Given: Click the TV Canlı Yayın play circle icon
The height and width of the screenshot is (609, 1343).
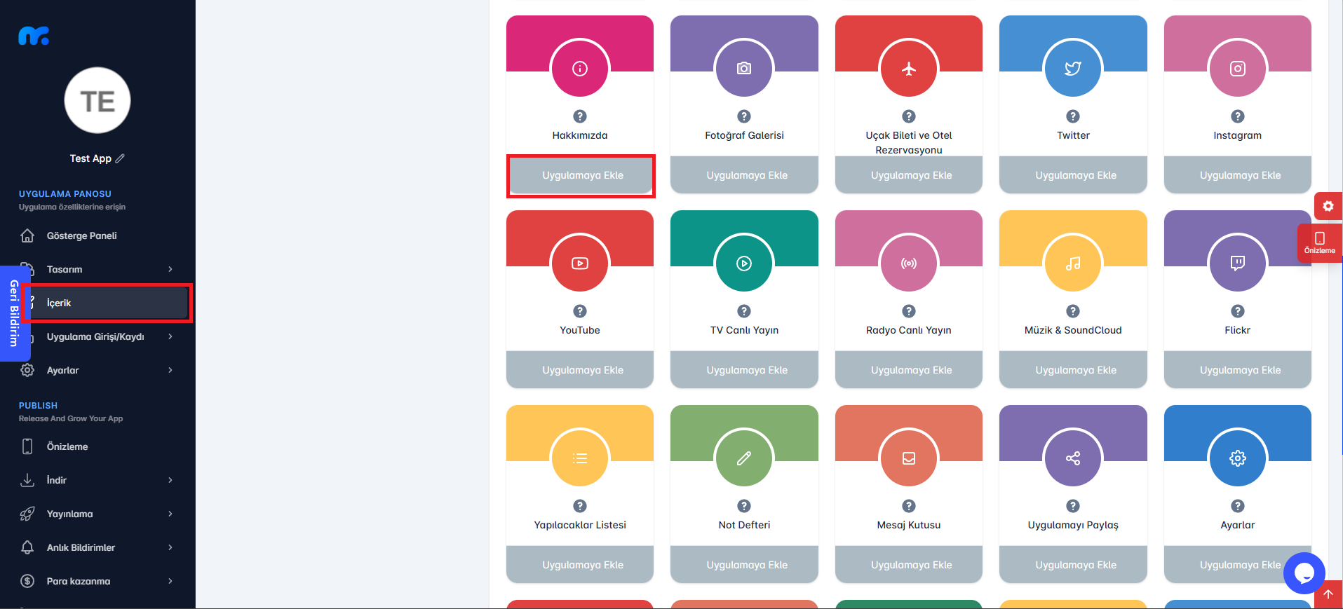Looking at the screenshot, I should (744, 264).
